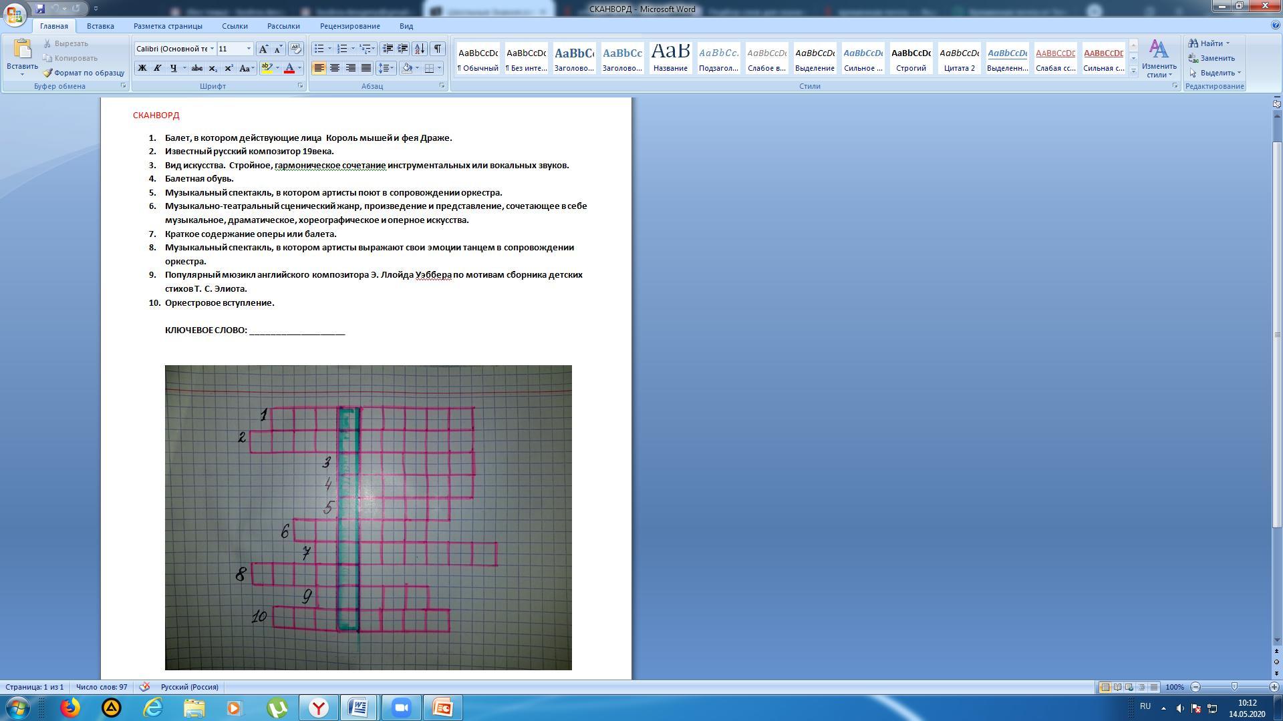
Task: Open the font size dropdown
Action: pyautogui.click(x=249, y=49)
